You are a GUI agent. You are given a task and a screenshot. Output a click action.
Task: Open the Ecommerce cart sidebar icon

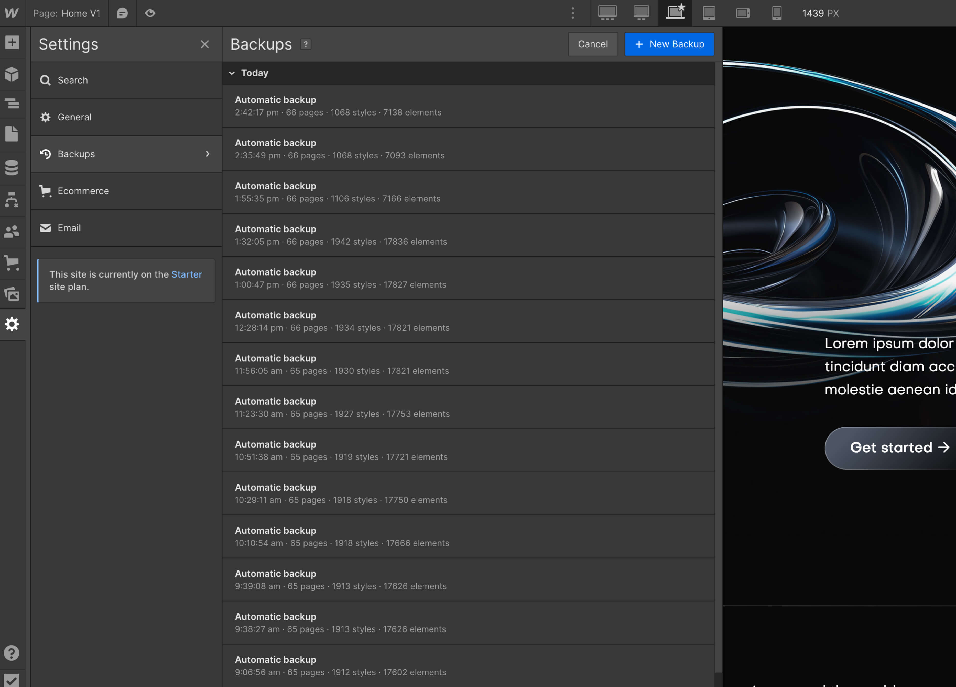click(x=12, y=263)
